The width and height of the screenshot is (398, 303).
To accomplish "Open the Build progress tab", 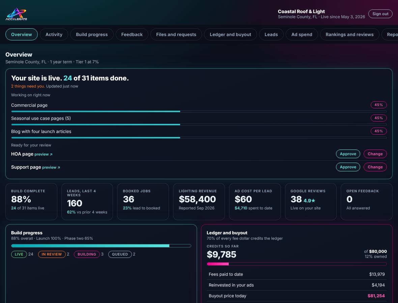I will point(92,34).
